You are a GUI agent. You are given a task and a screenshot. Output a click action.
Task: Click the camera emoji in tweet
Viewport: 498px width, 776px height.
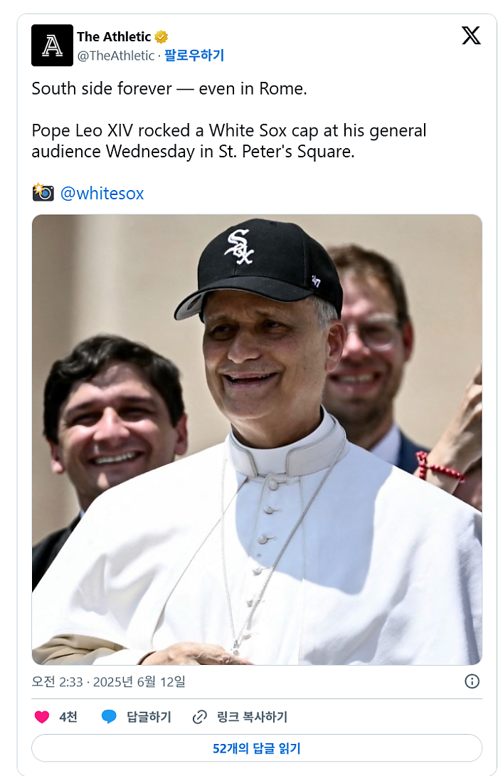coord(43,192)
